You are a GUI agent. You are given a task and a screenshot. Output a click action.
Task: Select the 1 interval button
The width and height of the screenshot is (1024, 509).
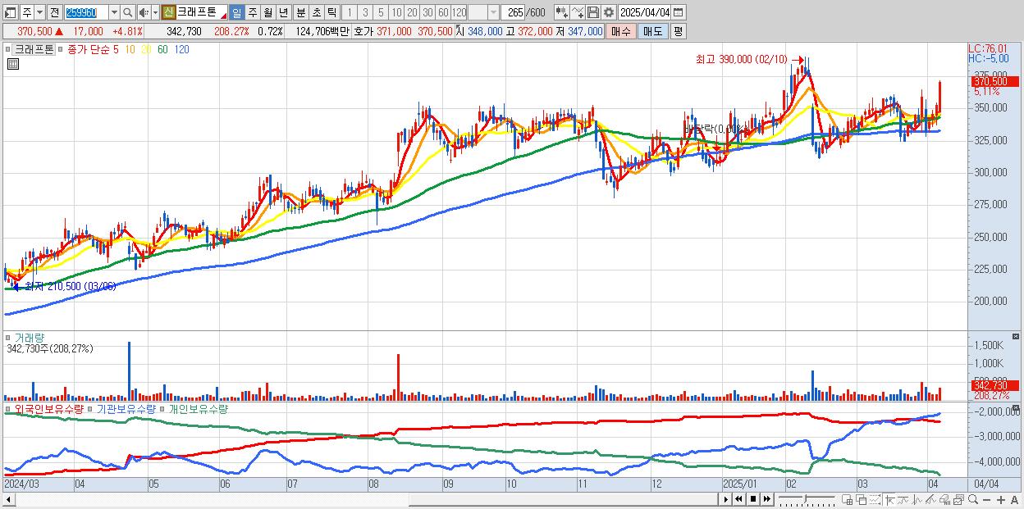(349, 12)
